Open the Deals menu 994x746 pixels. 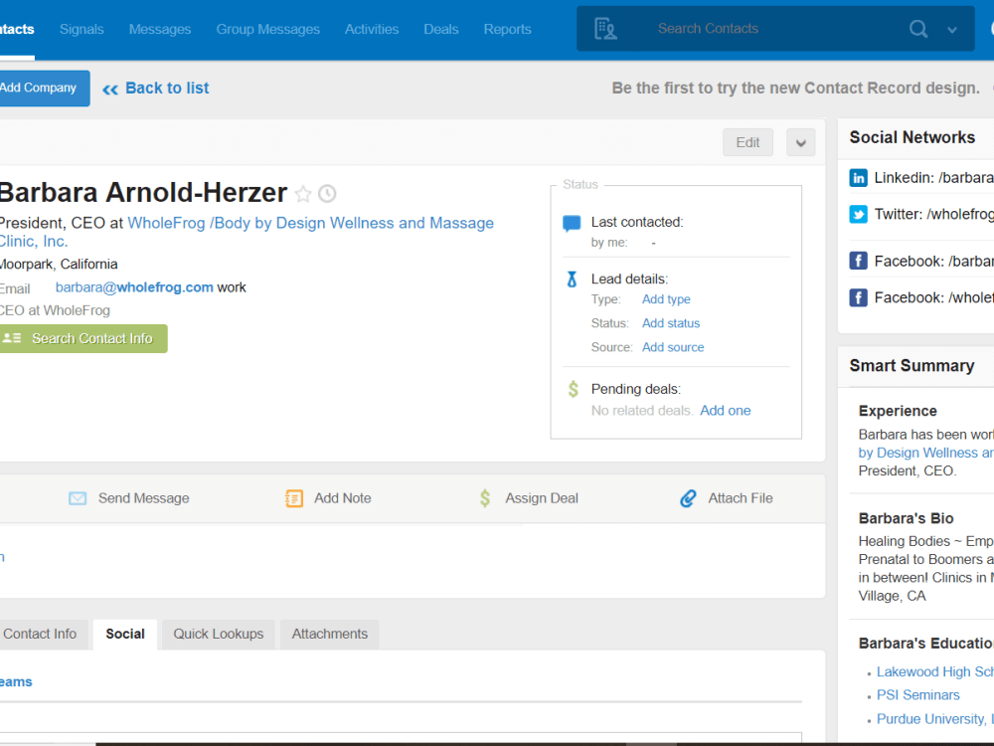441,29
